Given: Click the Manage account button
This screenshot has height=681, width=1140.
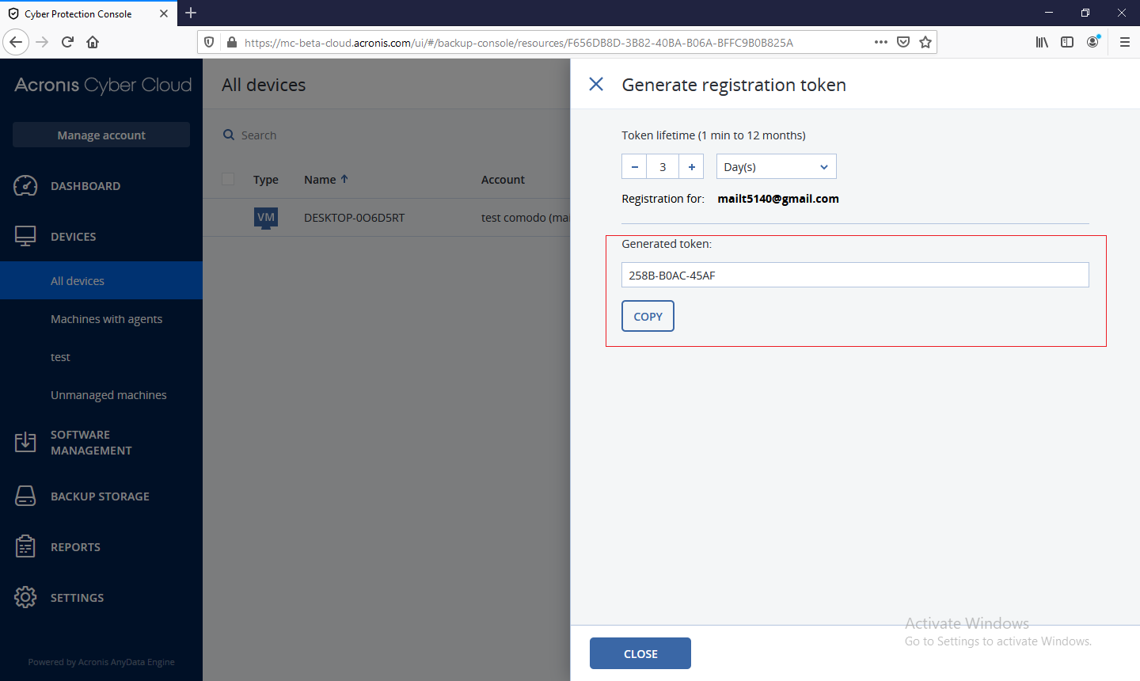Looking at the screenshot, I should 101,135.
